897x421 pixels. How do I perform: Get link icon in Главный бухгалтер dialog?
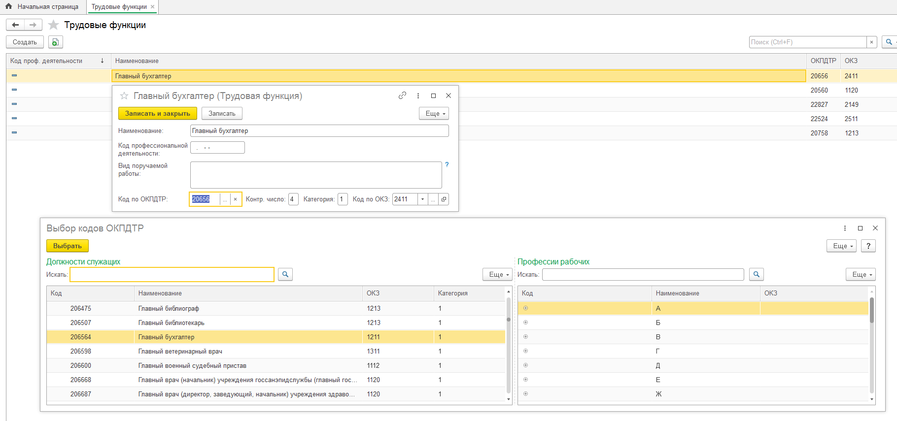click(402, 96)
